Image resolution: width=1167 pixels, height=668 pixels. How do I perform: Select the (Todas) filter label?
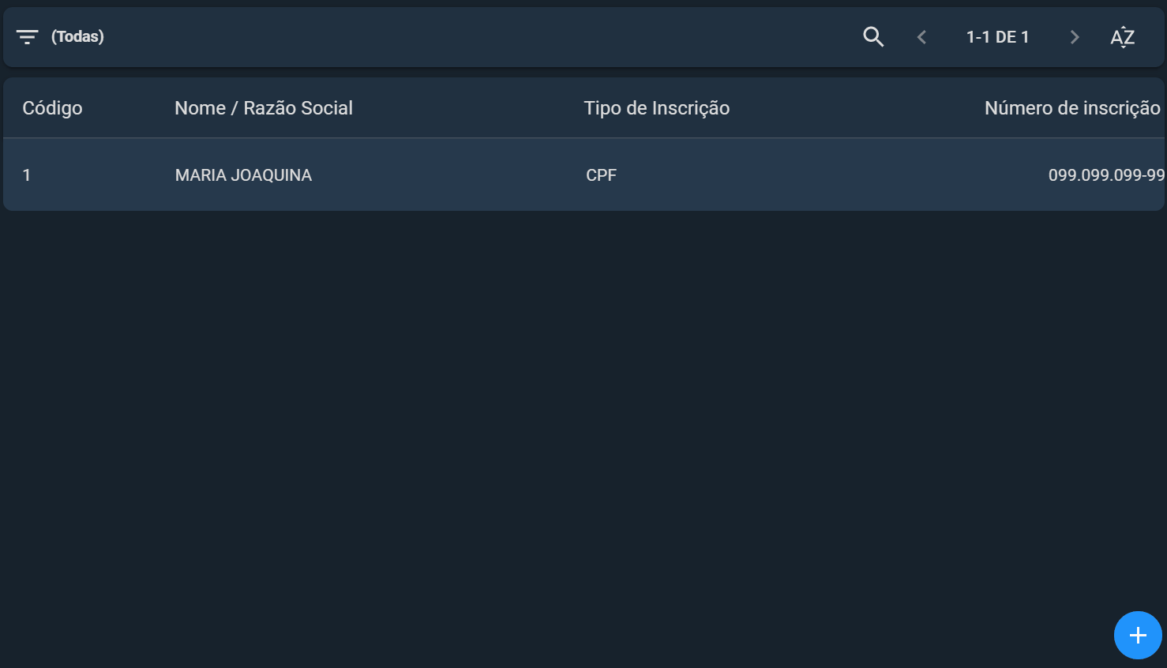tap(77, 36)
